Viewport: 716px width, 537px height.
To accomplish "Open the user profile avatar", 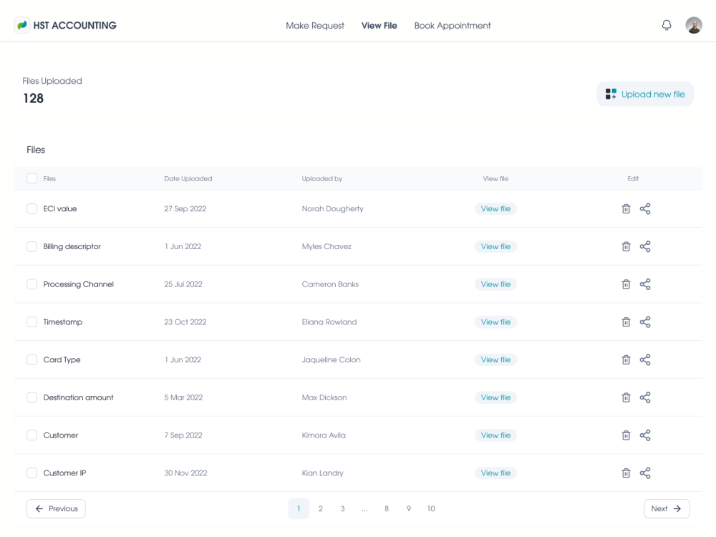I will tap(694, 25).
